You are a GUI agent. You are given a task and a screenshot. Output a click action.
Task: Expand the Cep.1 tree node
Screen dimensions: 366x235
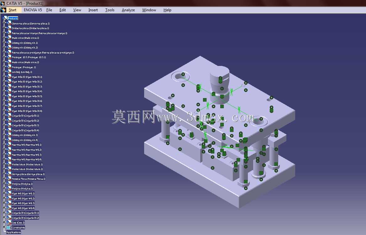[x=4, y=222]
